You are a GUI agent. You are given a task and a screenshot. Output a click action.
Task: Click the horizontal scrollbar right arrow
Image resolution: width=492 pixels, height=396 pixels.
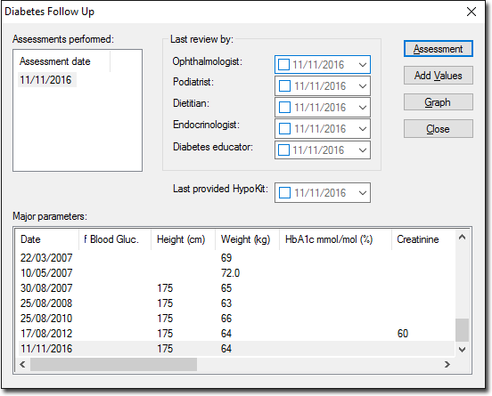point(447,364)
